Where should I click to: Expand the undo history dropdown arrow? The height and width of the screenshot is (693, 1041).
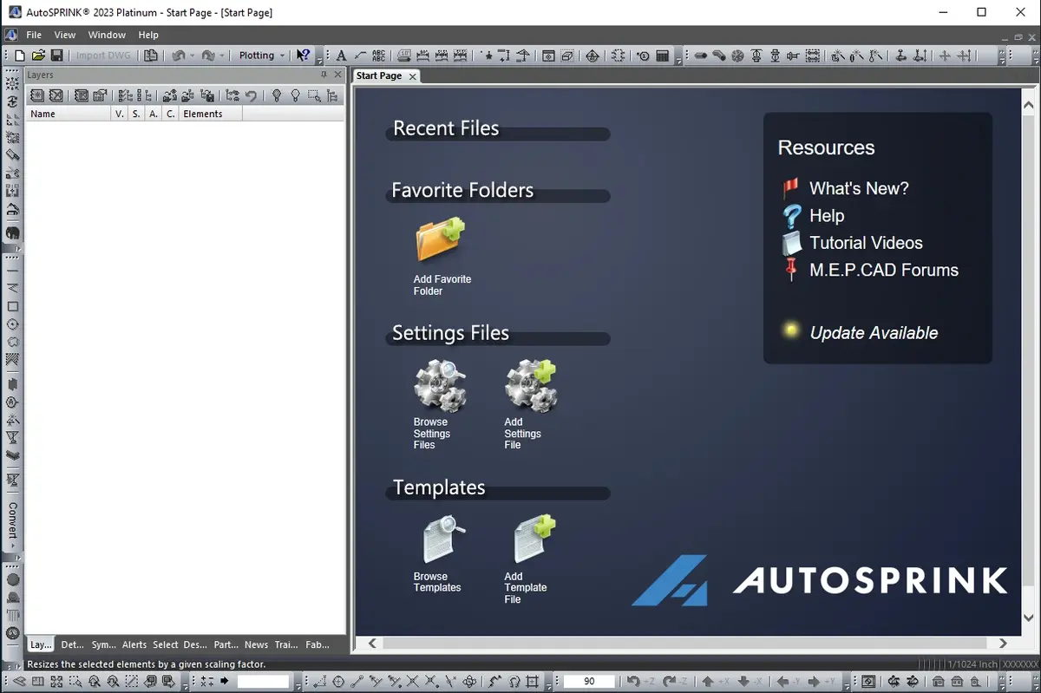[193, 56]
